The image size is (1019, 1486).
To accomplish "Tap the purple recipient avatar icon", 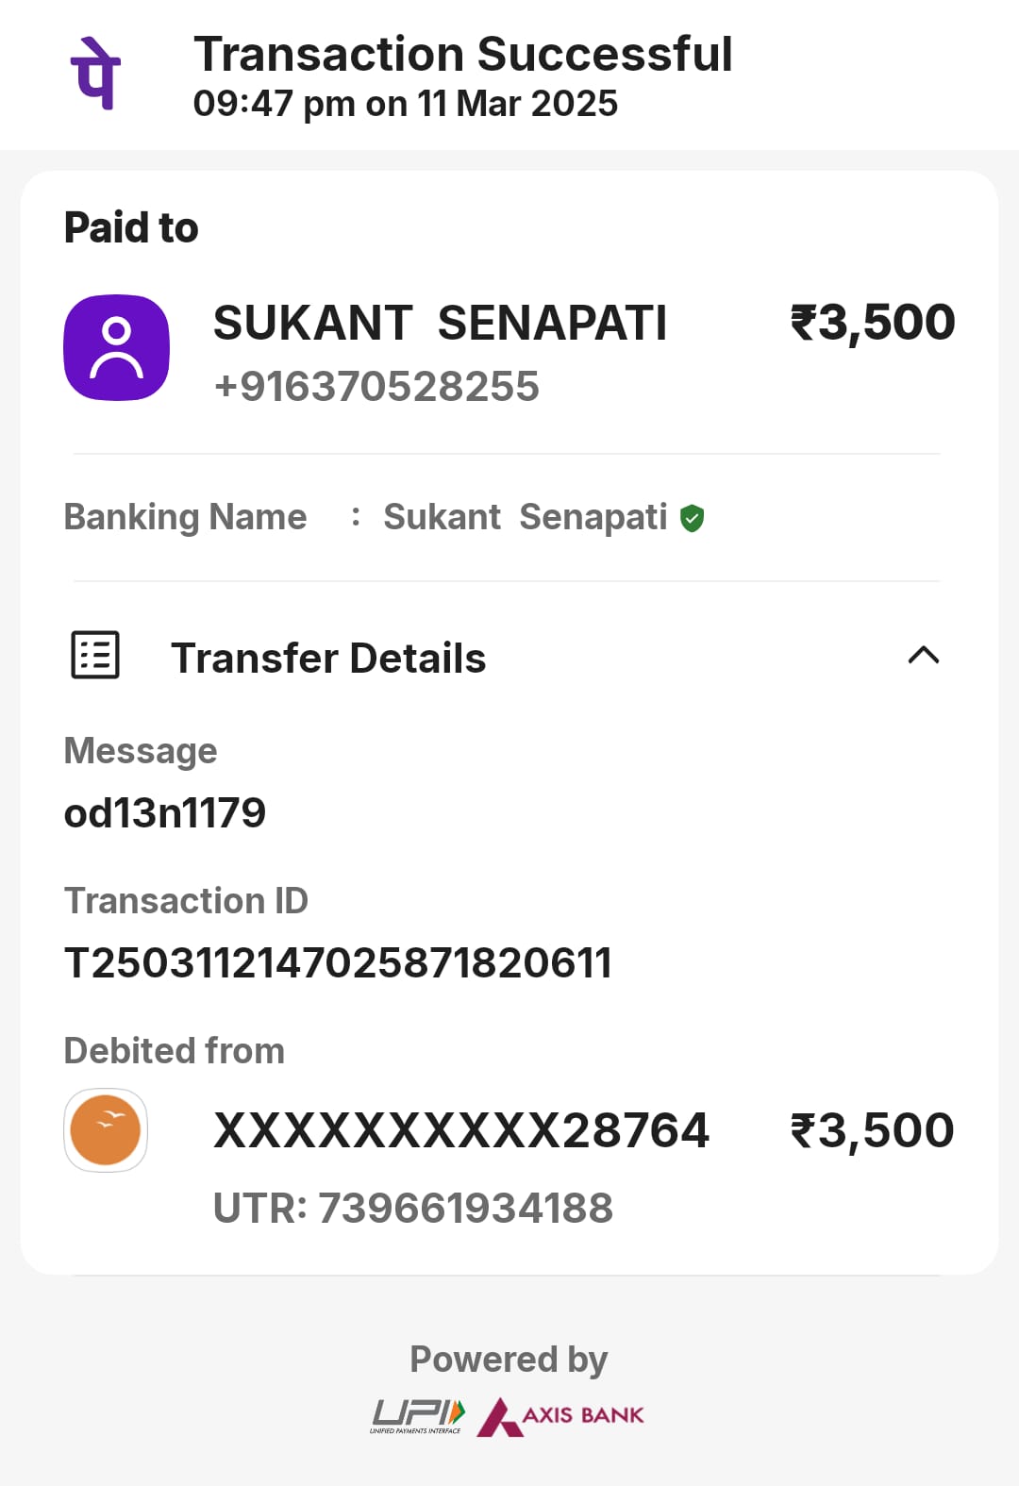I will click(x=116, y=347).
